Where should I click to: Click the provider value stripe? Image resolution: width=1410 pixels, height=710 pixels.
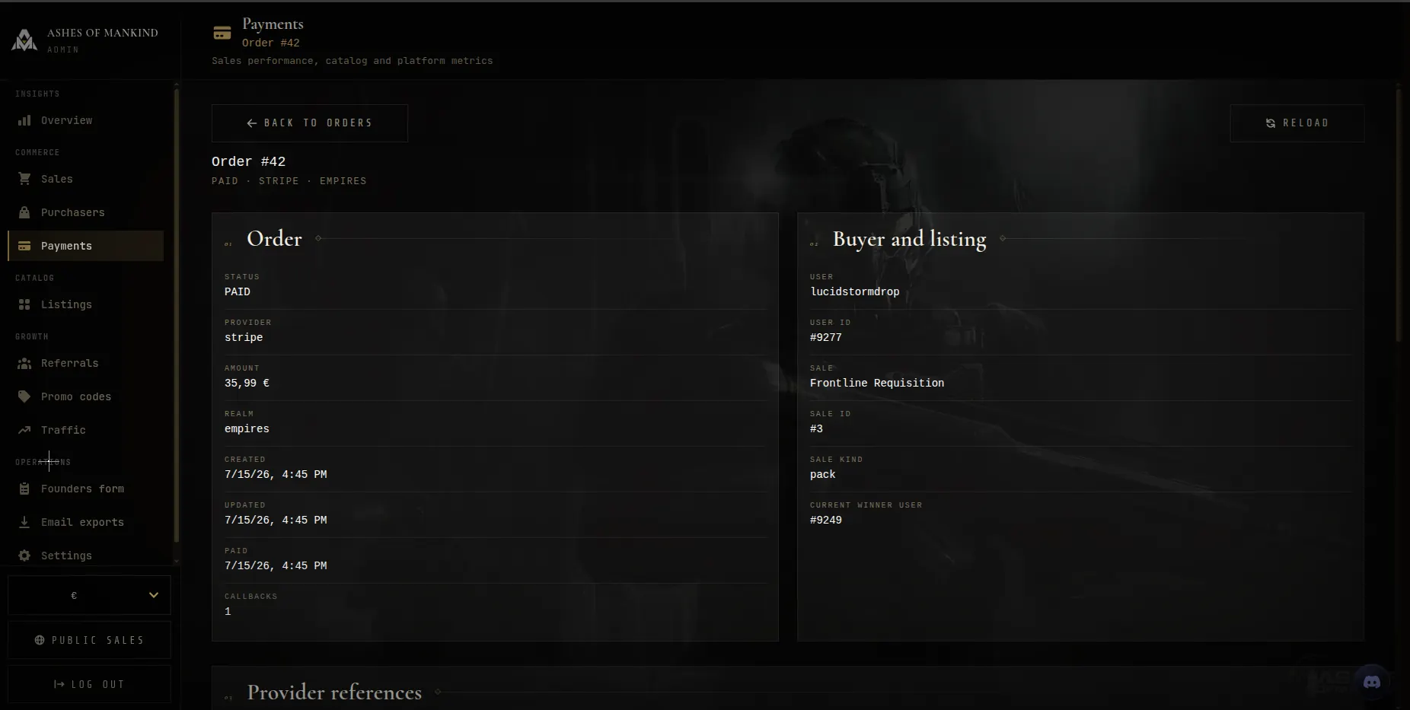point(244,337)
